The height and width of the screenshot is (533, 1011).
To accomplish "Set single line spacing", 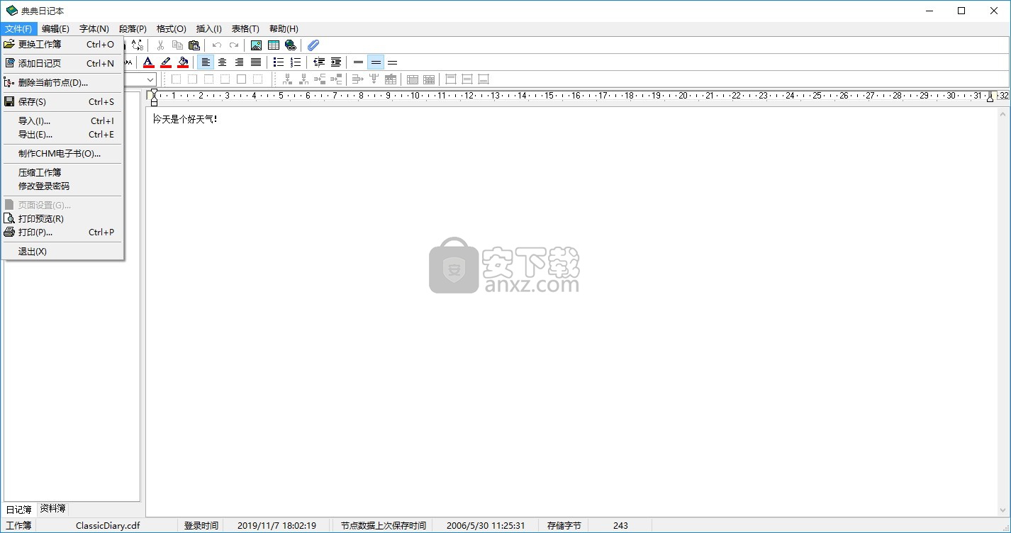I will 359,62.
